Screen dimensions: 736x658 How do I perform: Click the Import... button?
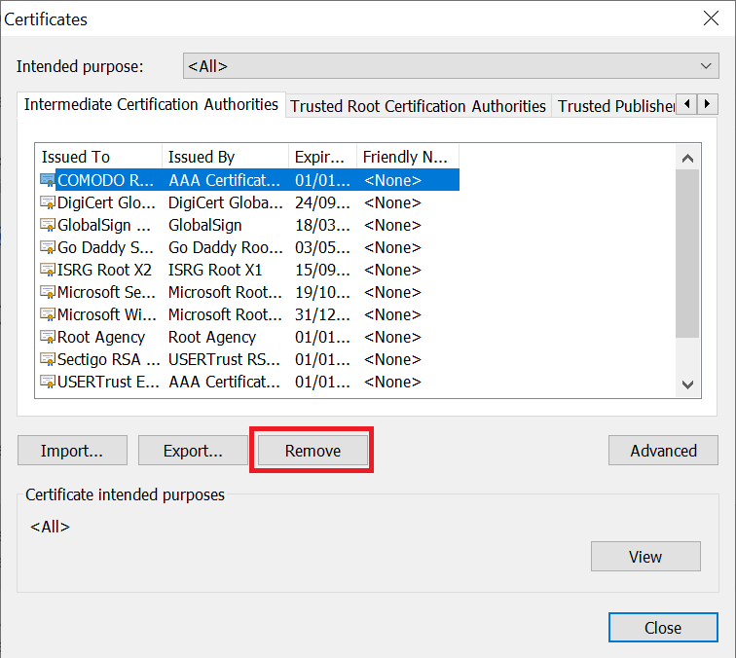(x=72, y=451)
